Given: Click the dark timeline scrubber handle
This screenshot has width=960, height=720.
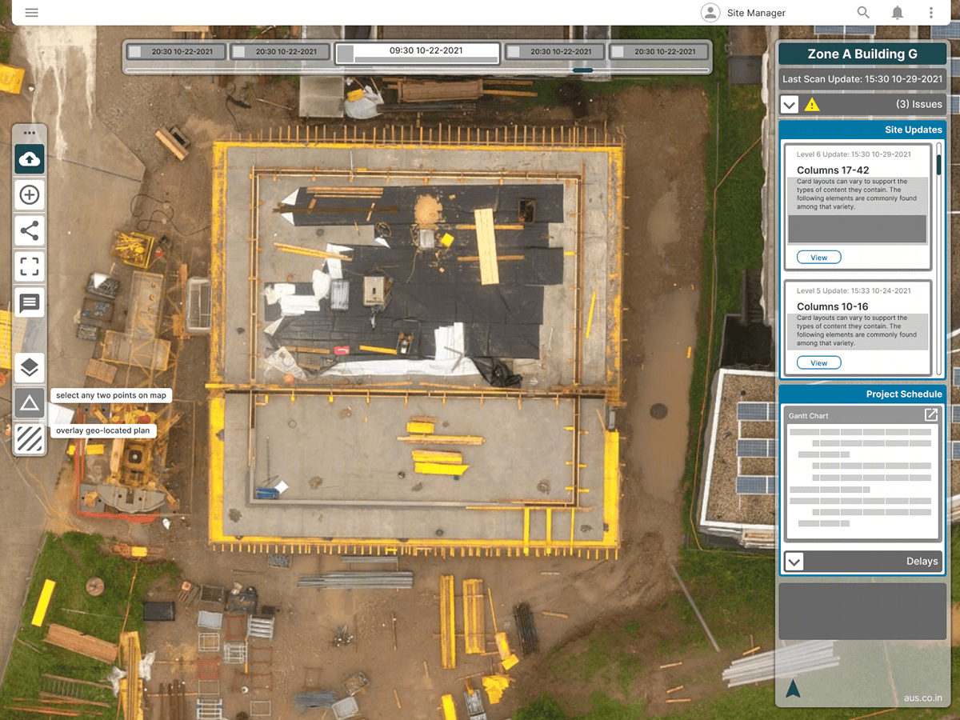Looking at the screenshot, I should (x=583, y=70).
